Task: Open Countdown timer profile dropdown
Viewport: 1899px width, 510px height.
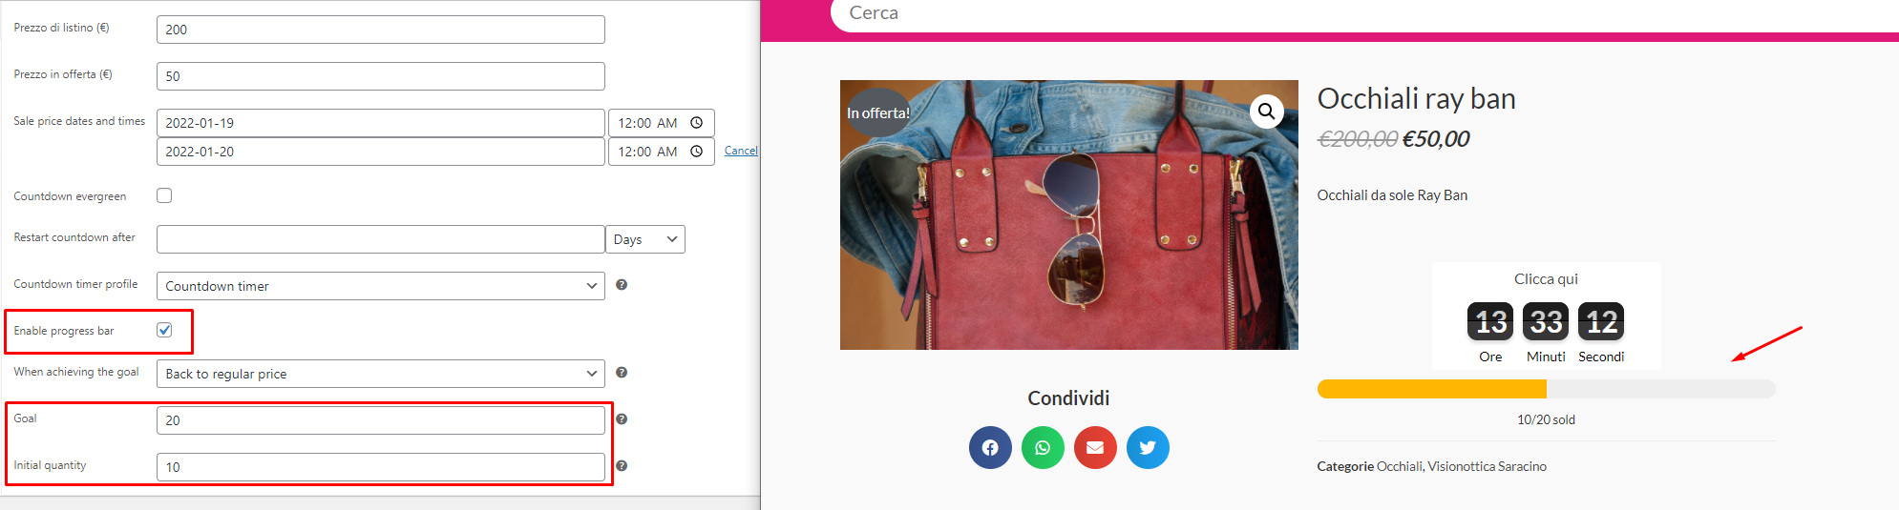Action: click(x=381, y=286)
